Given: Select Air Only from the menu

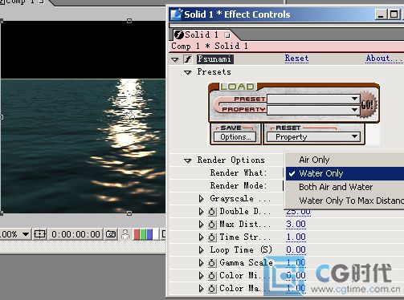Looking at the screenshot, I should tap(345, 160).
